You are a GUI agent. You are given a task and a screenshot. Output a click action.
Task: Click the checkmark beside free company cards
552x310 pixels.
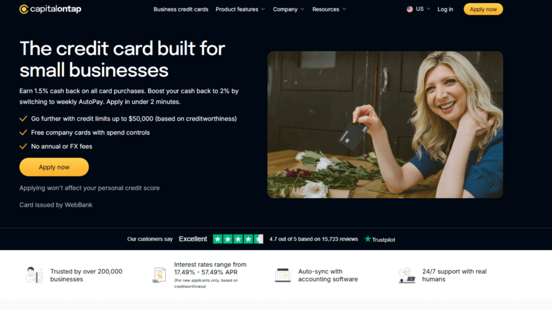23,132
